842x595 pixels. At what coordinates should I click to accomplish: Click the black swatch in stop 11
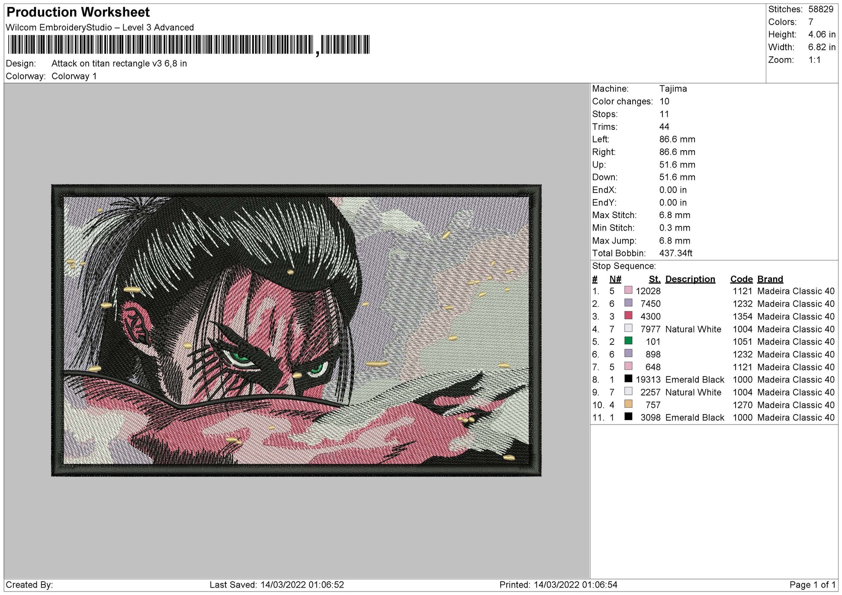pos(628,416)
